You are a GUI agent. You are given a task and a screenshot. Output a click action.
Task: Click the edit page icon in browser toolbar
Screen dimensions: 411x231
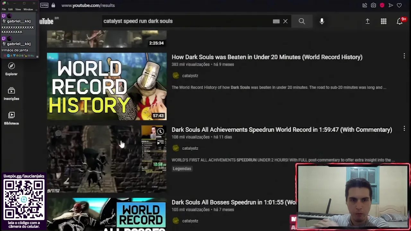click(x=365, y=5)
